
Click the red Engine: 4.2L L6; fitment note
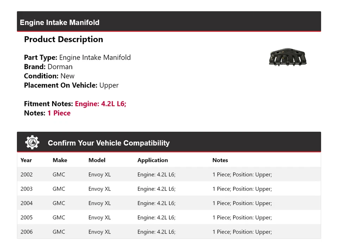(100, 104)
